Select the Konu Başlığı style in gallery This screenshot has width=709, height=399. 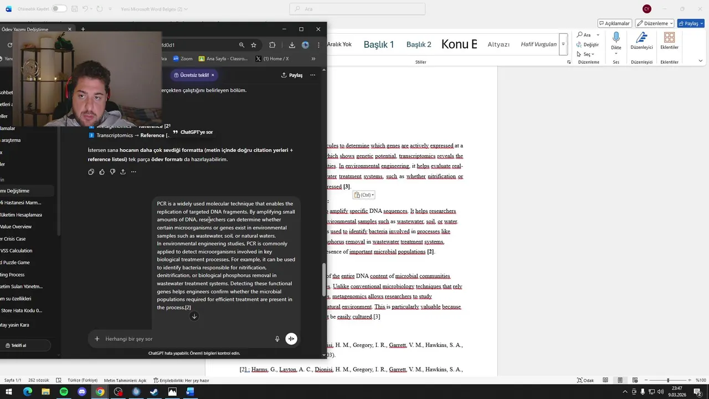(459, 44)
